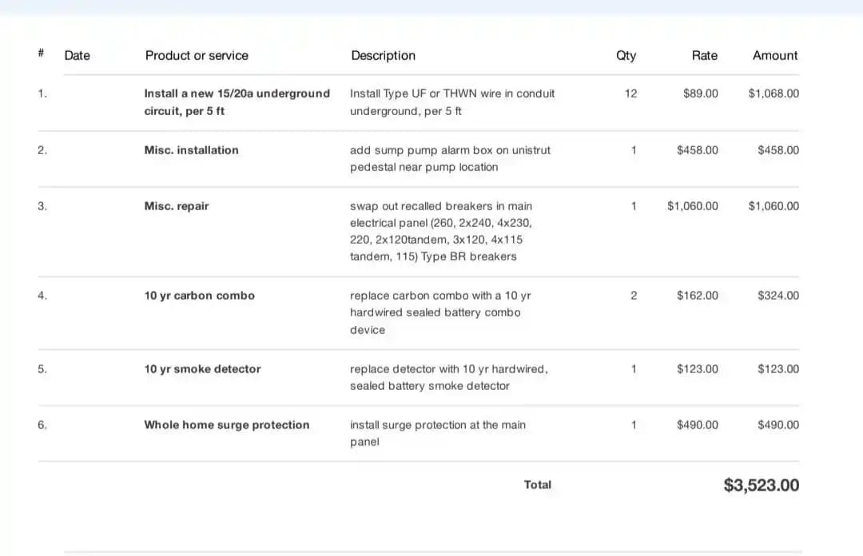Click the Description column header
The image size is (863, 556).
pos(383,56)
